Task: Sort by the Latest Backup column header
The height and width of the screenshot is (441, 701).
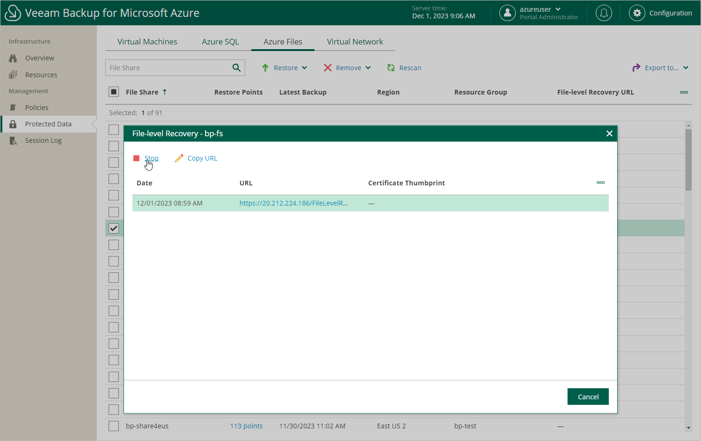Action: click(x=303, y=92)
